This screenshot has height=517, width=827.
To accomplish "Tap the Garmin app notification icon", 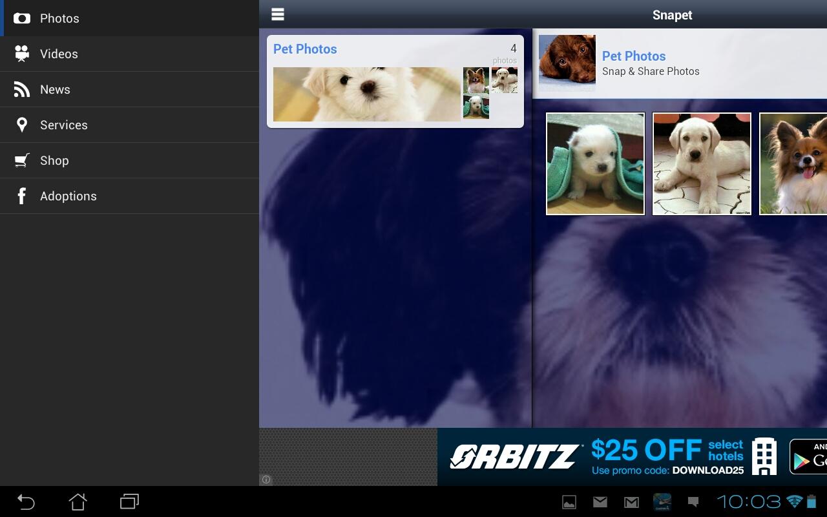I will [662, 501].
